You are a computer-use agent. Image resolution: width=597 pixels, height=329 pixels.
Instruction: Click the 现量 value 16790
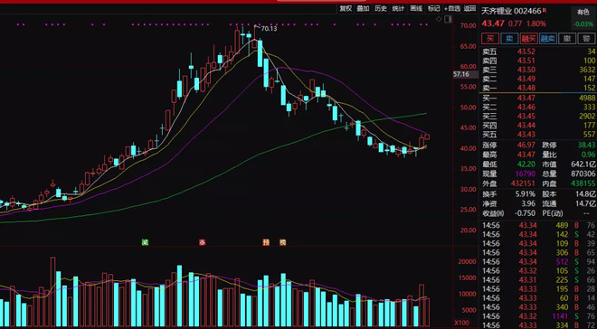pos(526,174)
